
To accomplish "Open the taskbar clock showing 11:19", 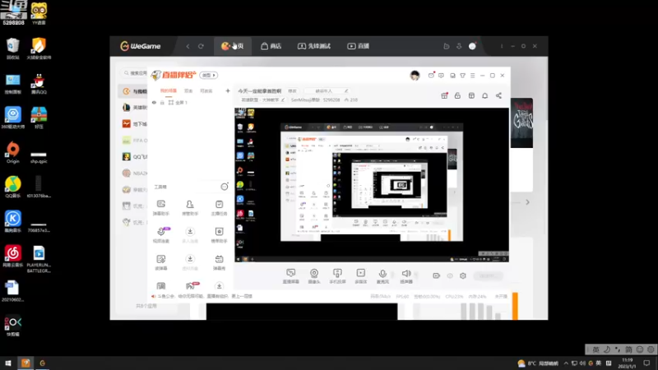I will pos(627,363).
